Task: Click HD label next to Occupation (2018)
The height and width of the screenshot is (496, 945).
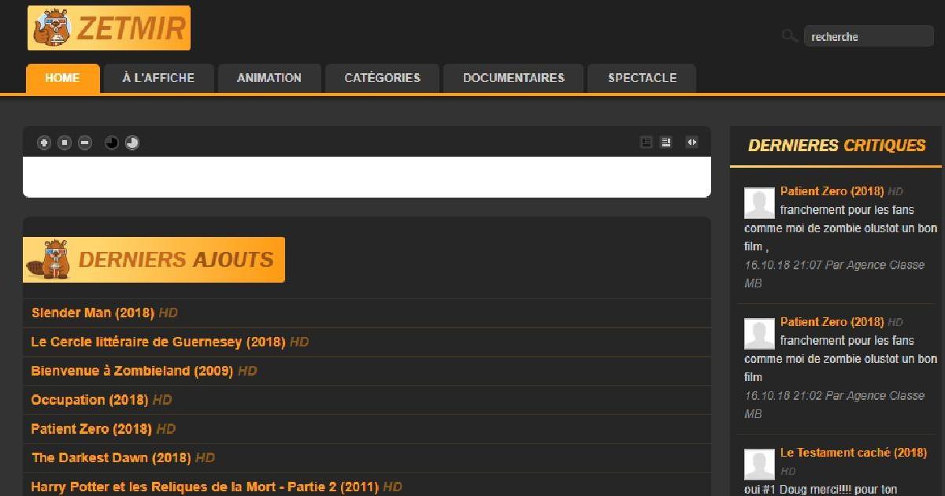Action: 162,400
